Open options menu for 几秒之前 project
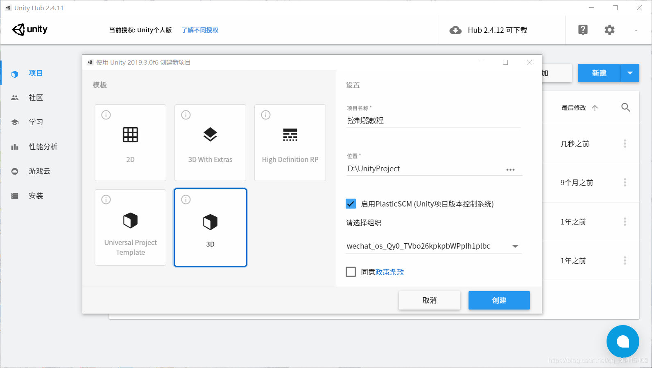Image resolution: width=652 pixels, height=368 pixels. (x=625, y=144)
